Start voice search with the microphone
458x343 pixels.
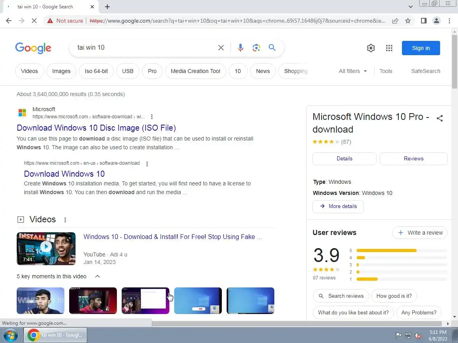pos(241,48)
